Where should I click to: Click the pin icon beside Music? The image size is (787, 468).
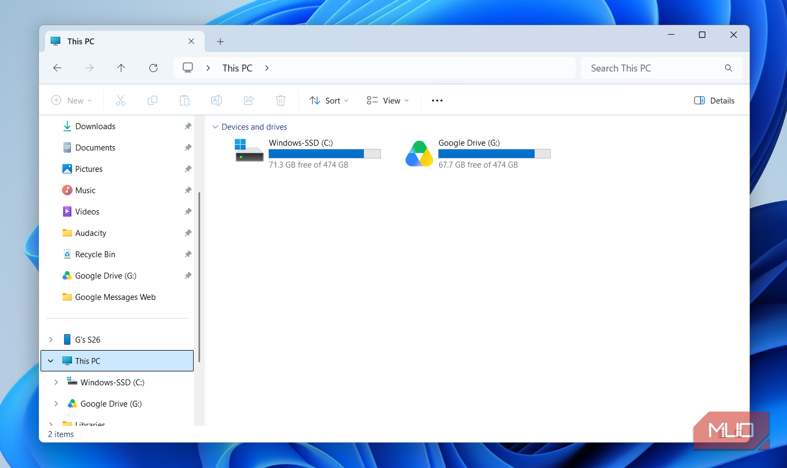click(x=188, y=191)
